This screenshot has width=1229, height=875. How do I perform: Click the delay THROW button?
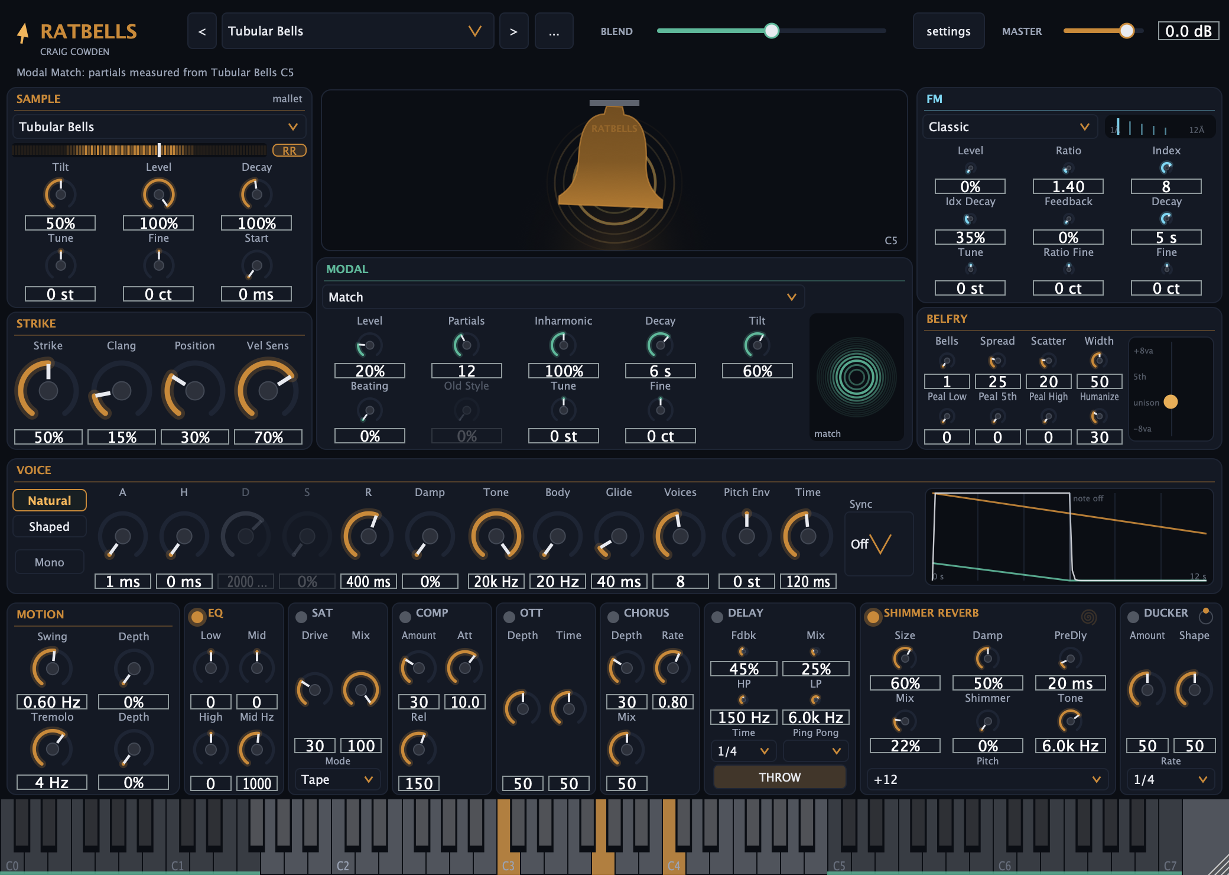point(780,777)
